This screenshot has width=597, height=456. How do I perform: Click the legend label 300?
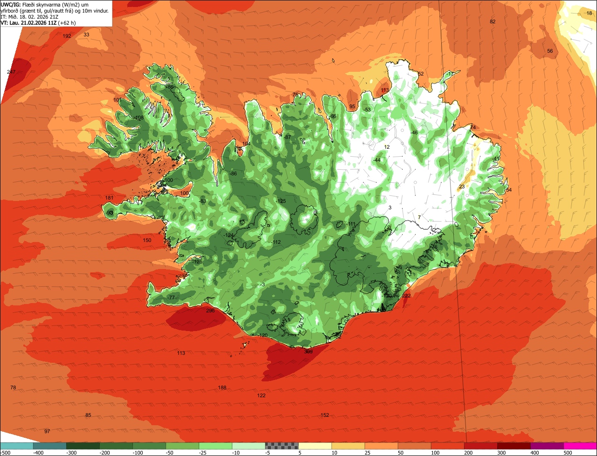click(501, 452)
